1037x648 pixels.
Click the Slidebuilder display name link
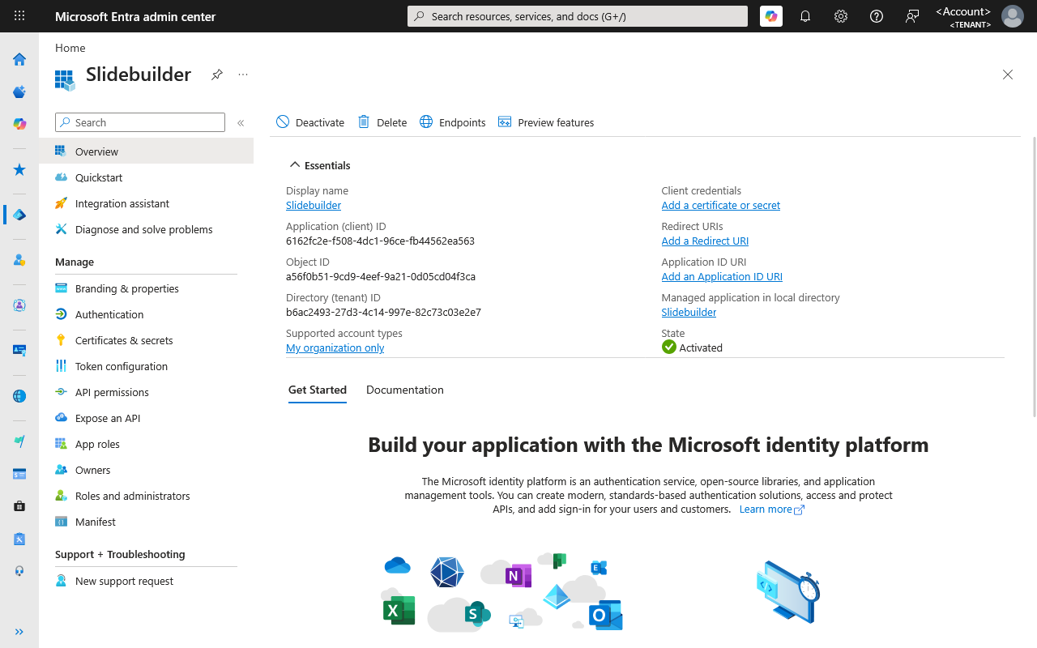tap(314, 205)
